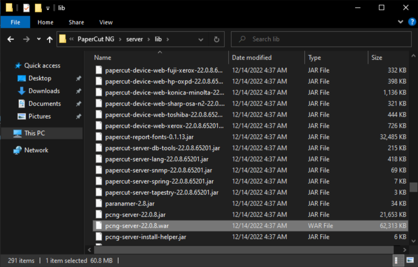Image resolution: width=418 pixels, height=267 pixels.
Task: Show hidden breadcrumb folders with double chevron
Action: [71, 39]
